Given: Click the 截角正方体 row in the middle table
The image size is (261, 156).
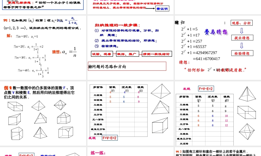Looking at the screenshot, I should tap(118, 129).
